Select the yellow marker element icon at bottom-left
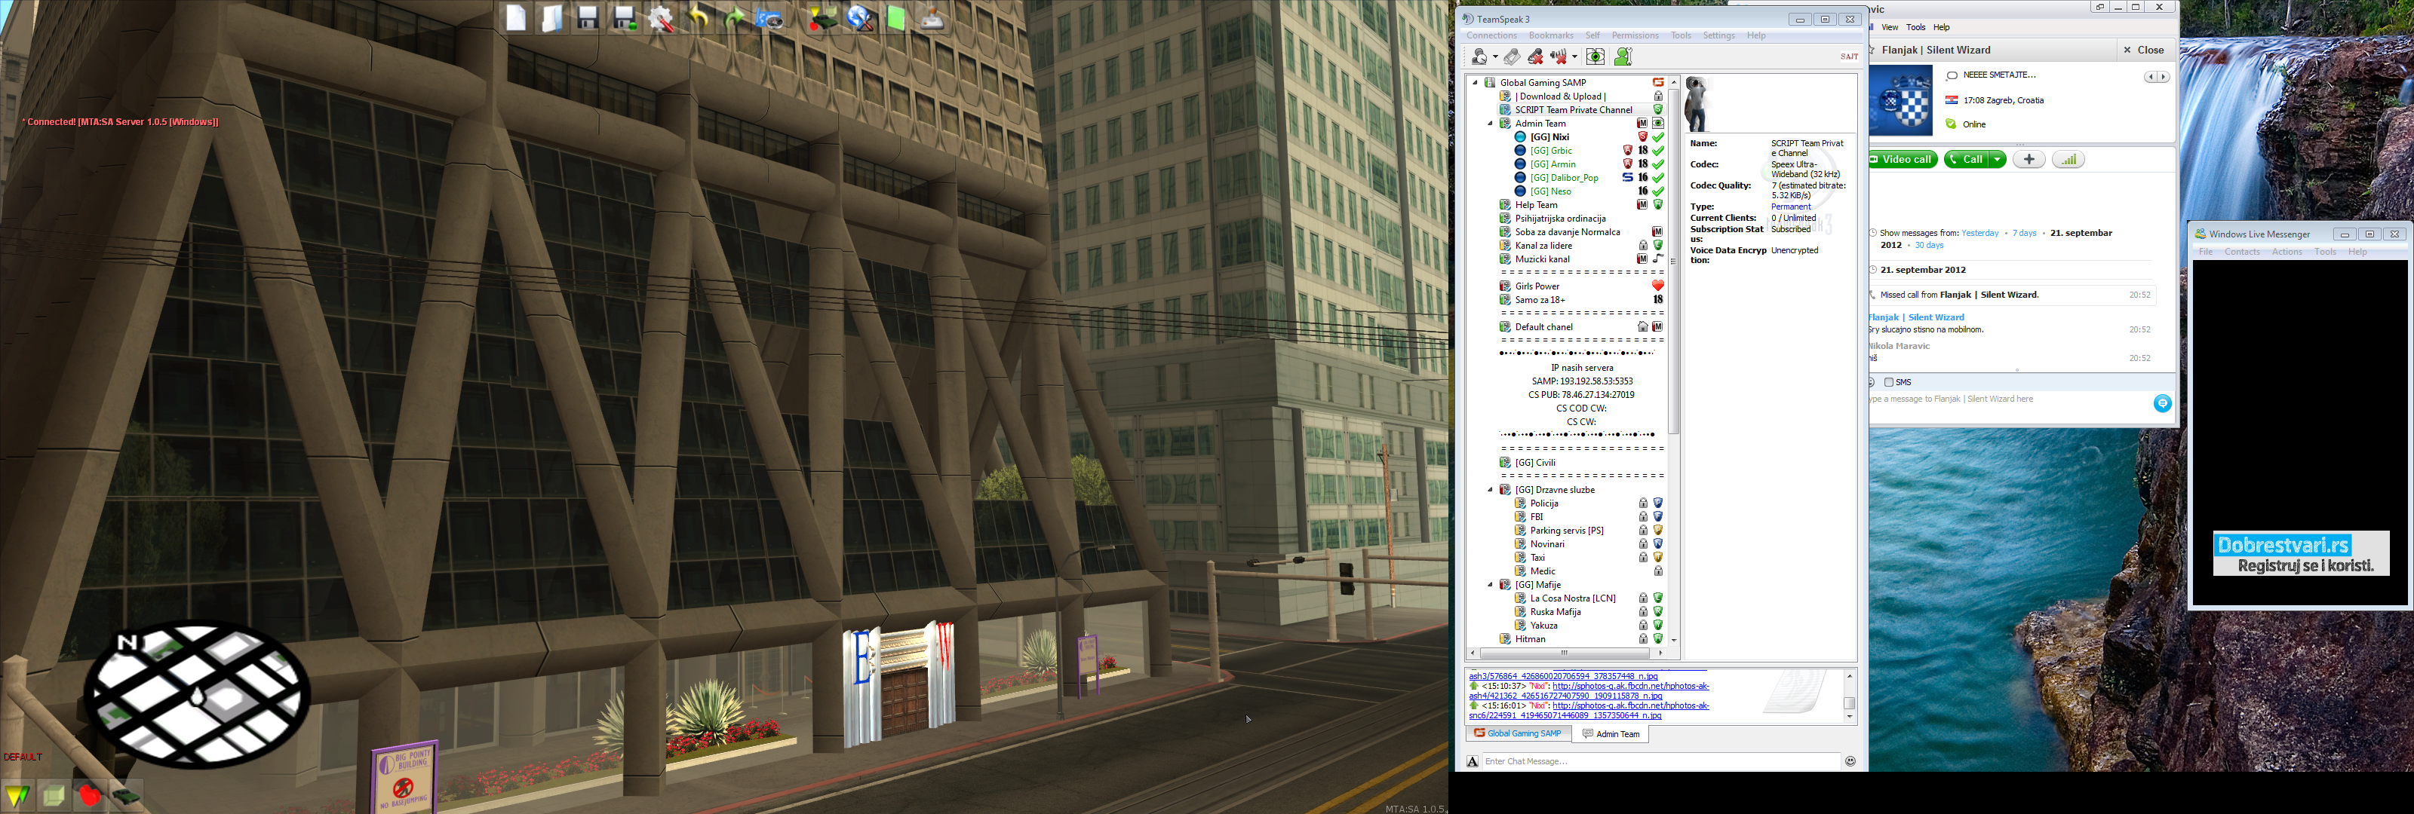The image size is (2414, 814). pyautogui.click(x=18, y=795)
